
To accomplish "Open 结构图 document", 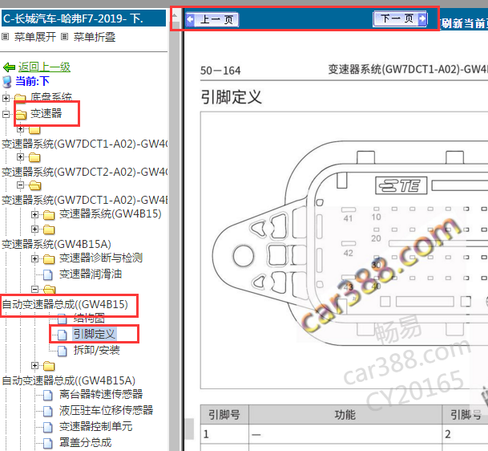I will click(89, 319).
